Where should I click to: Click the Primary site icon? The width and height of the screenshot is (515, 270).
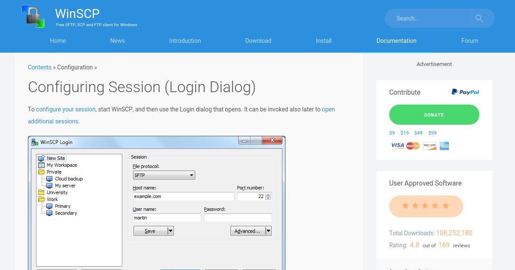(49, 206)
